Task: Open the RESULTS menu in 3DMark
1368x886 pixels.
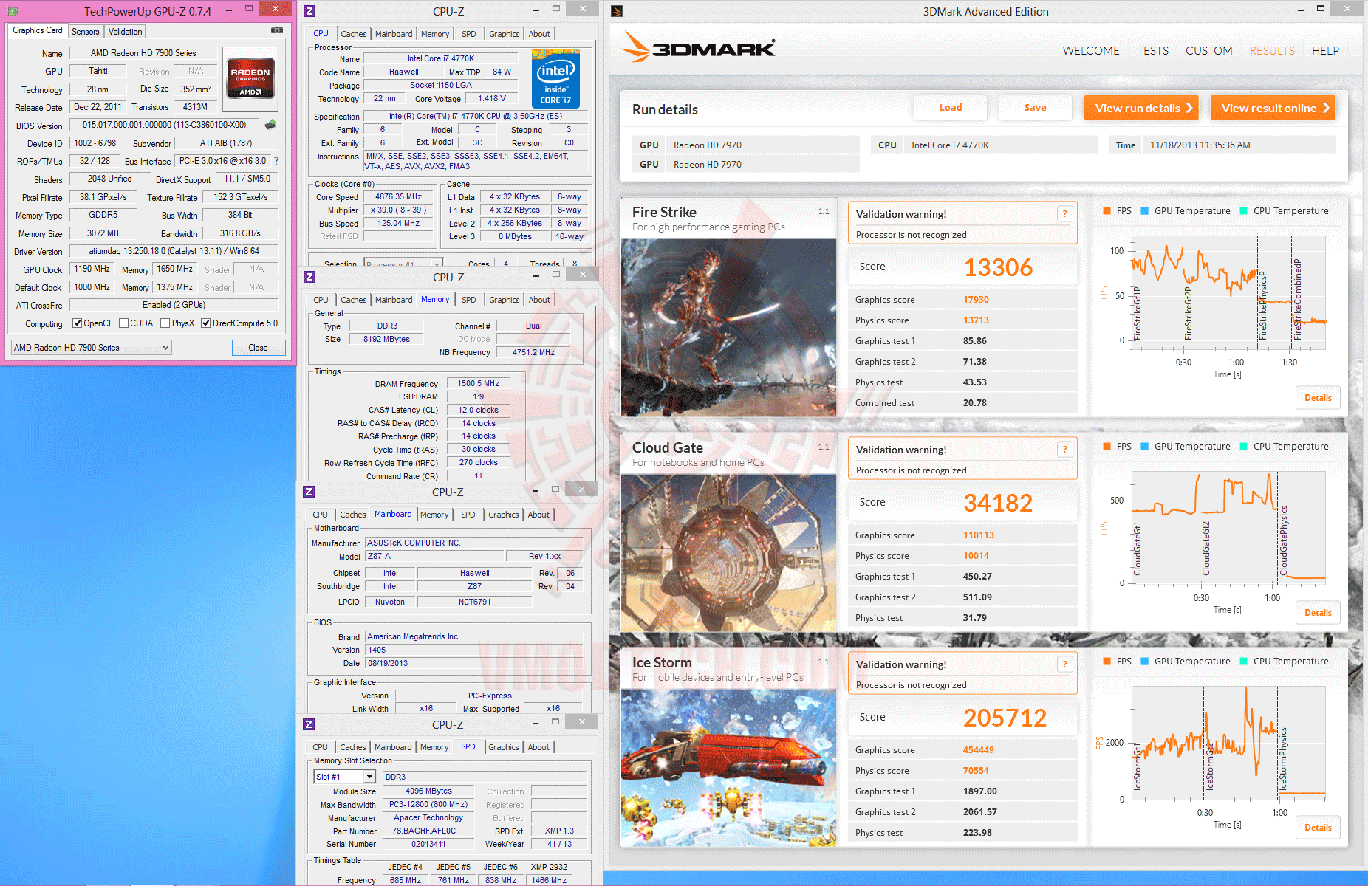Action: [1272, 51]
